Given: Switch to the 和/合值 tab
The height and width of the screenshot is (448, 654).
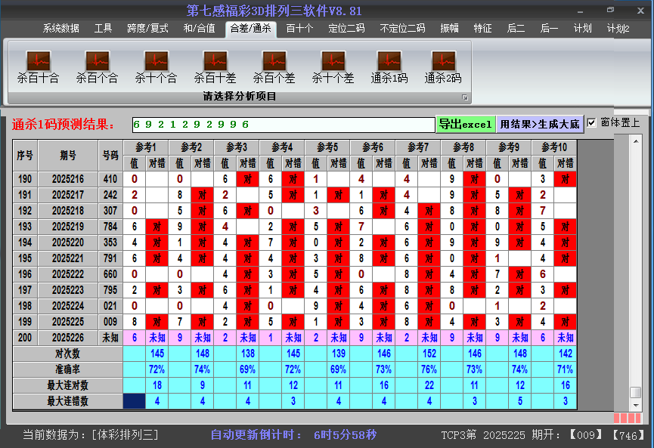Looking at the screenshot, I should click(x=200, y=29).
